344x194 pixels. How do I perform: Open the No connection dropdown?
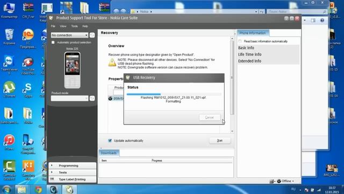pyautogui.click(x=69, y=35)
